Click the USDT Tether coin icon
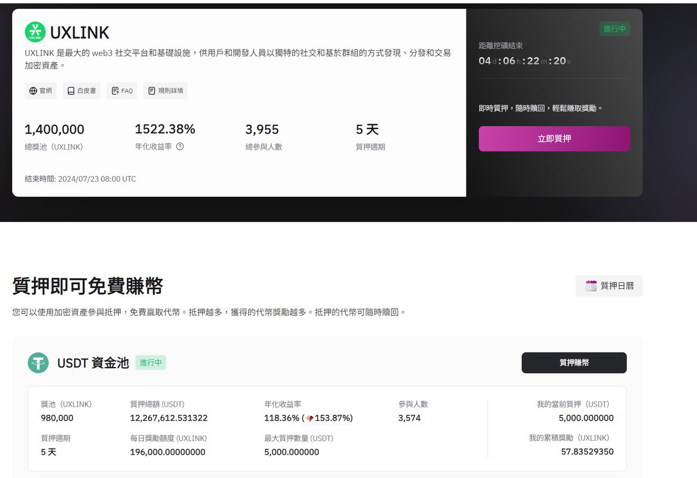This screenshot has width=697, height=478. [x=38, y=362]
